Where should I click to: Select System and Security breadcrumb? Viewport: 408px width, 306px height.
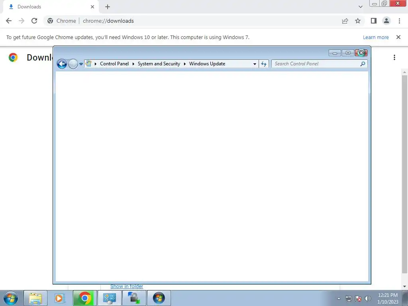(x=159, y=64)
